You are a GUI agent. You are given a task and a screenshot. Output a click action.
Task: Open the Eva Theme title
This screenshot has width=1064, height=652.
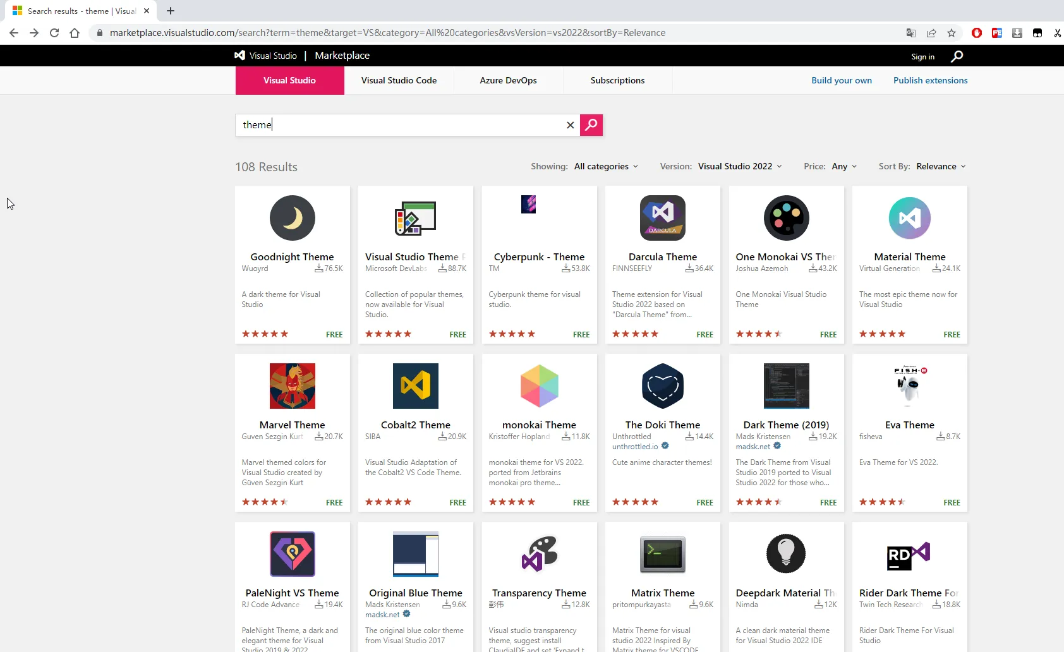coord(909,425)
